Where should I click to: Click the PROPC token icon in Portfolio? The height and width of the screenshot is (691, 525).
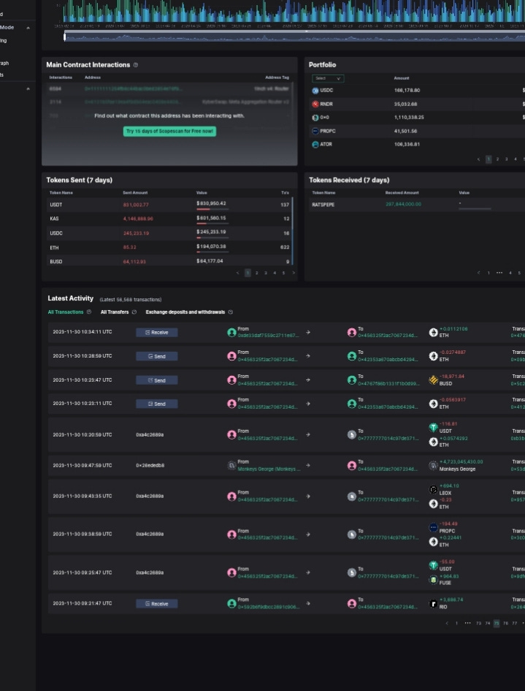coord(315,131)
